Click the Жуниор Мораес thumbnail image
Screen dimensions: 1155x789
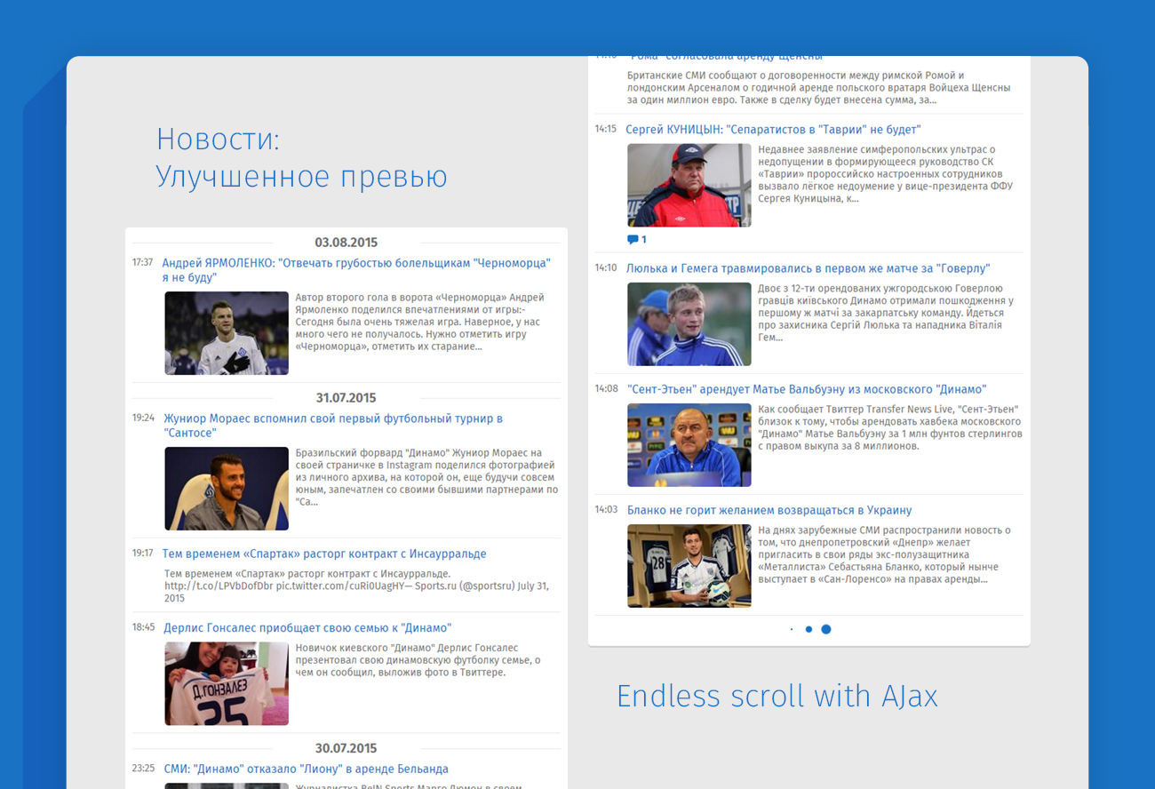tap(227, 489)
